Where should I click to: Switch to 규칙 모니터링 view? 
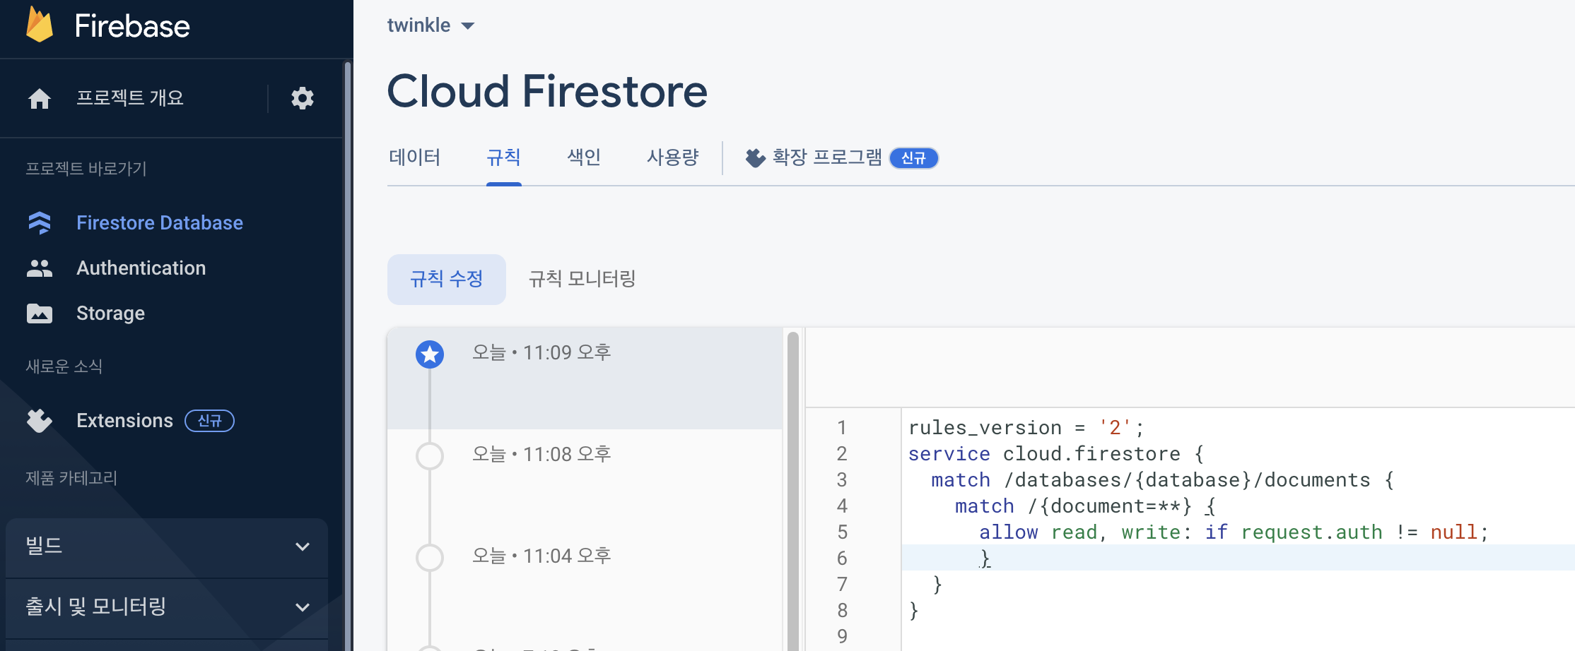pos(581,279)
